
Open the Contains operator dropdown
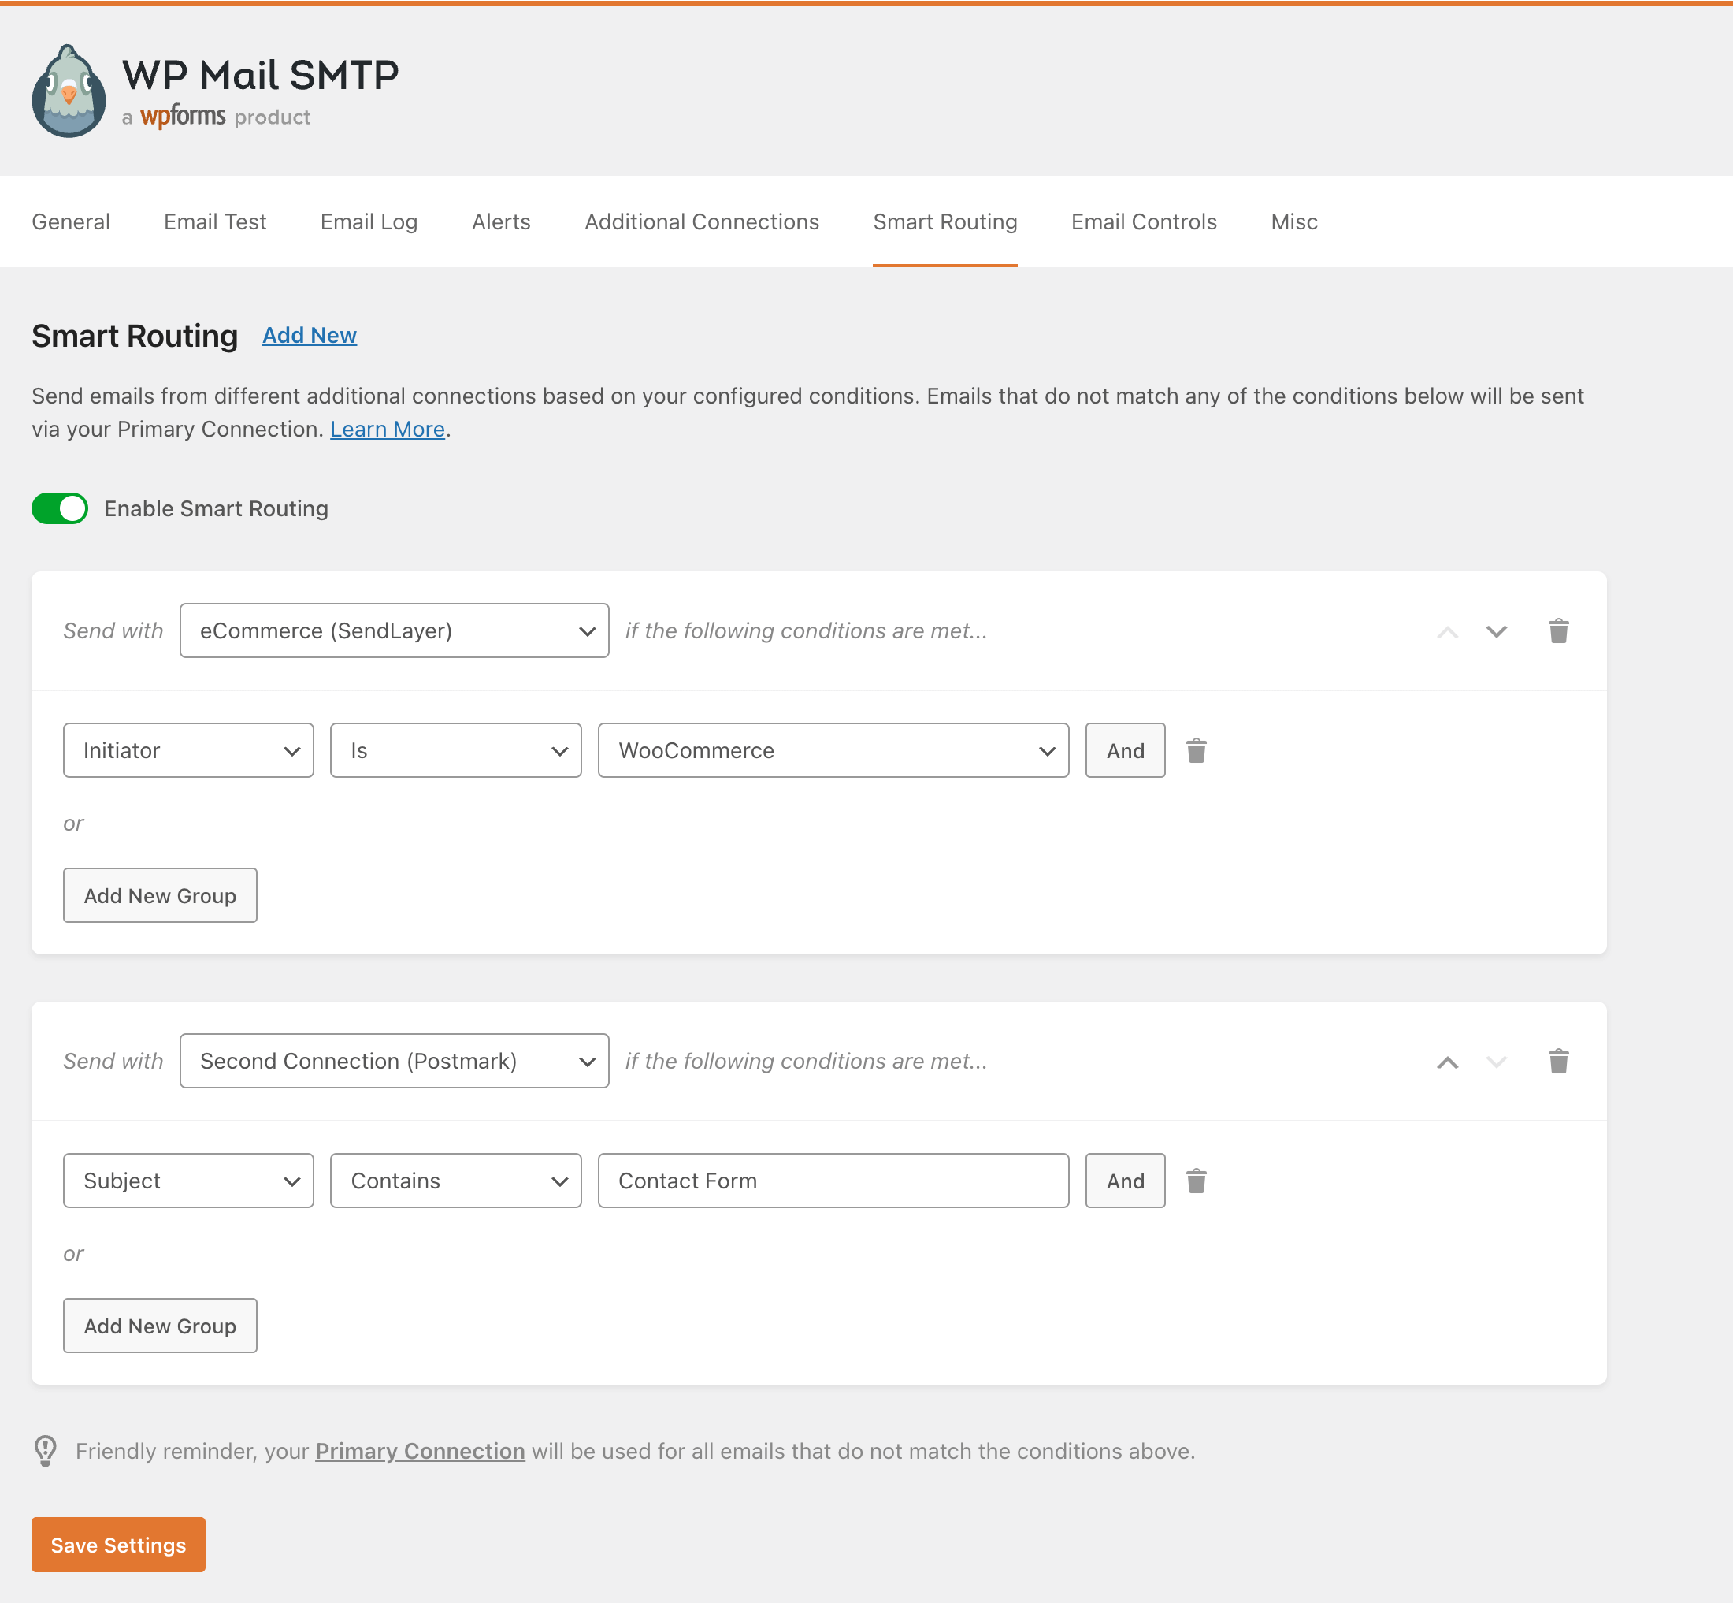(455, 1181)
